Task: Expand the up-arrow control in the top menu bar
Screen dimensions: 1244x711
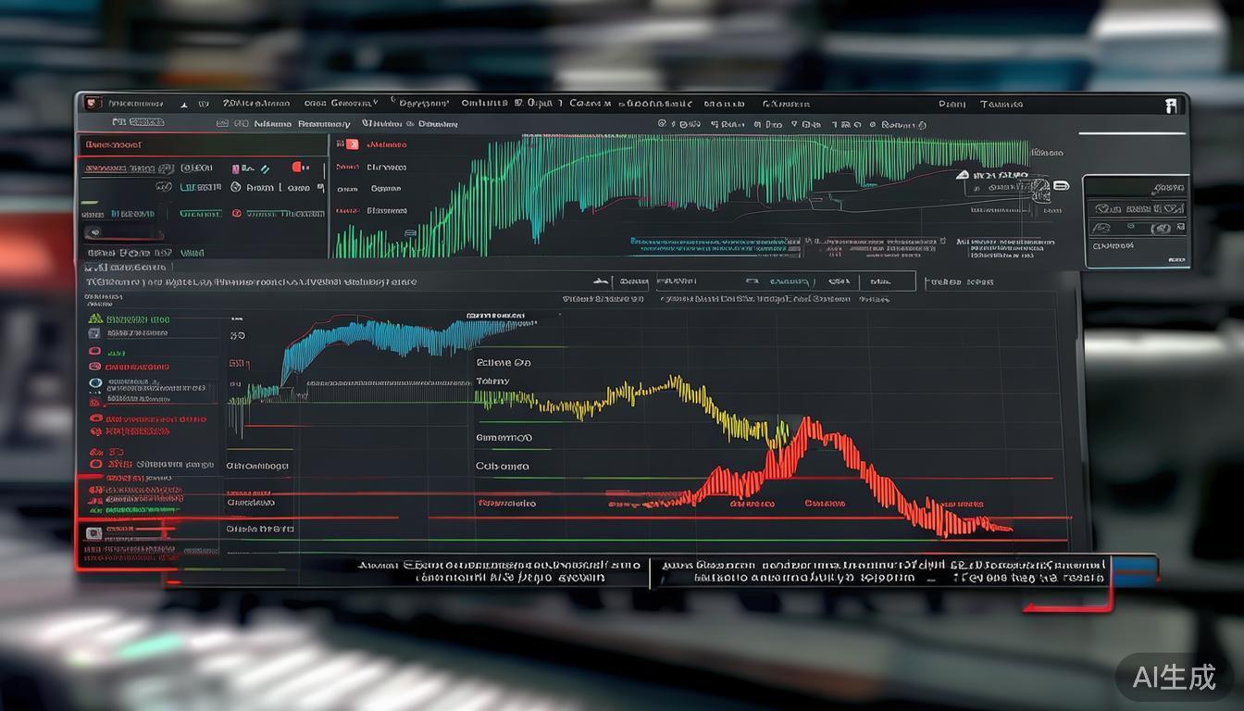Action: click(x=183, y=105)
